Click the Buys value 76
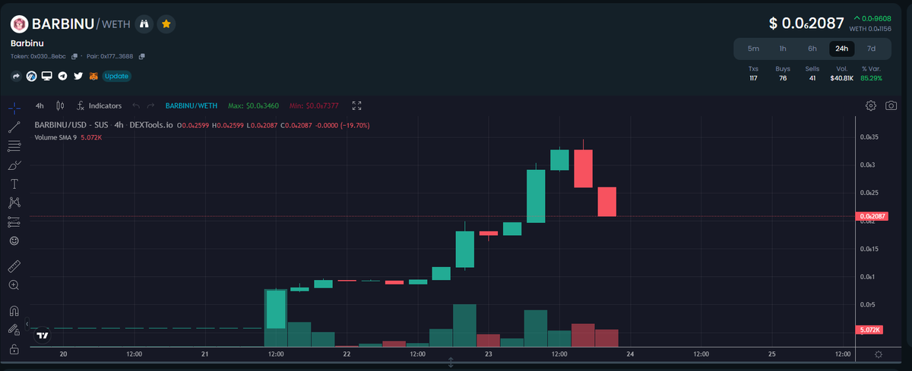This screenshot has width=912, height=371. pos(783,78)
